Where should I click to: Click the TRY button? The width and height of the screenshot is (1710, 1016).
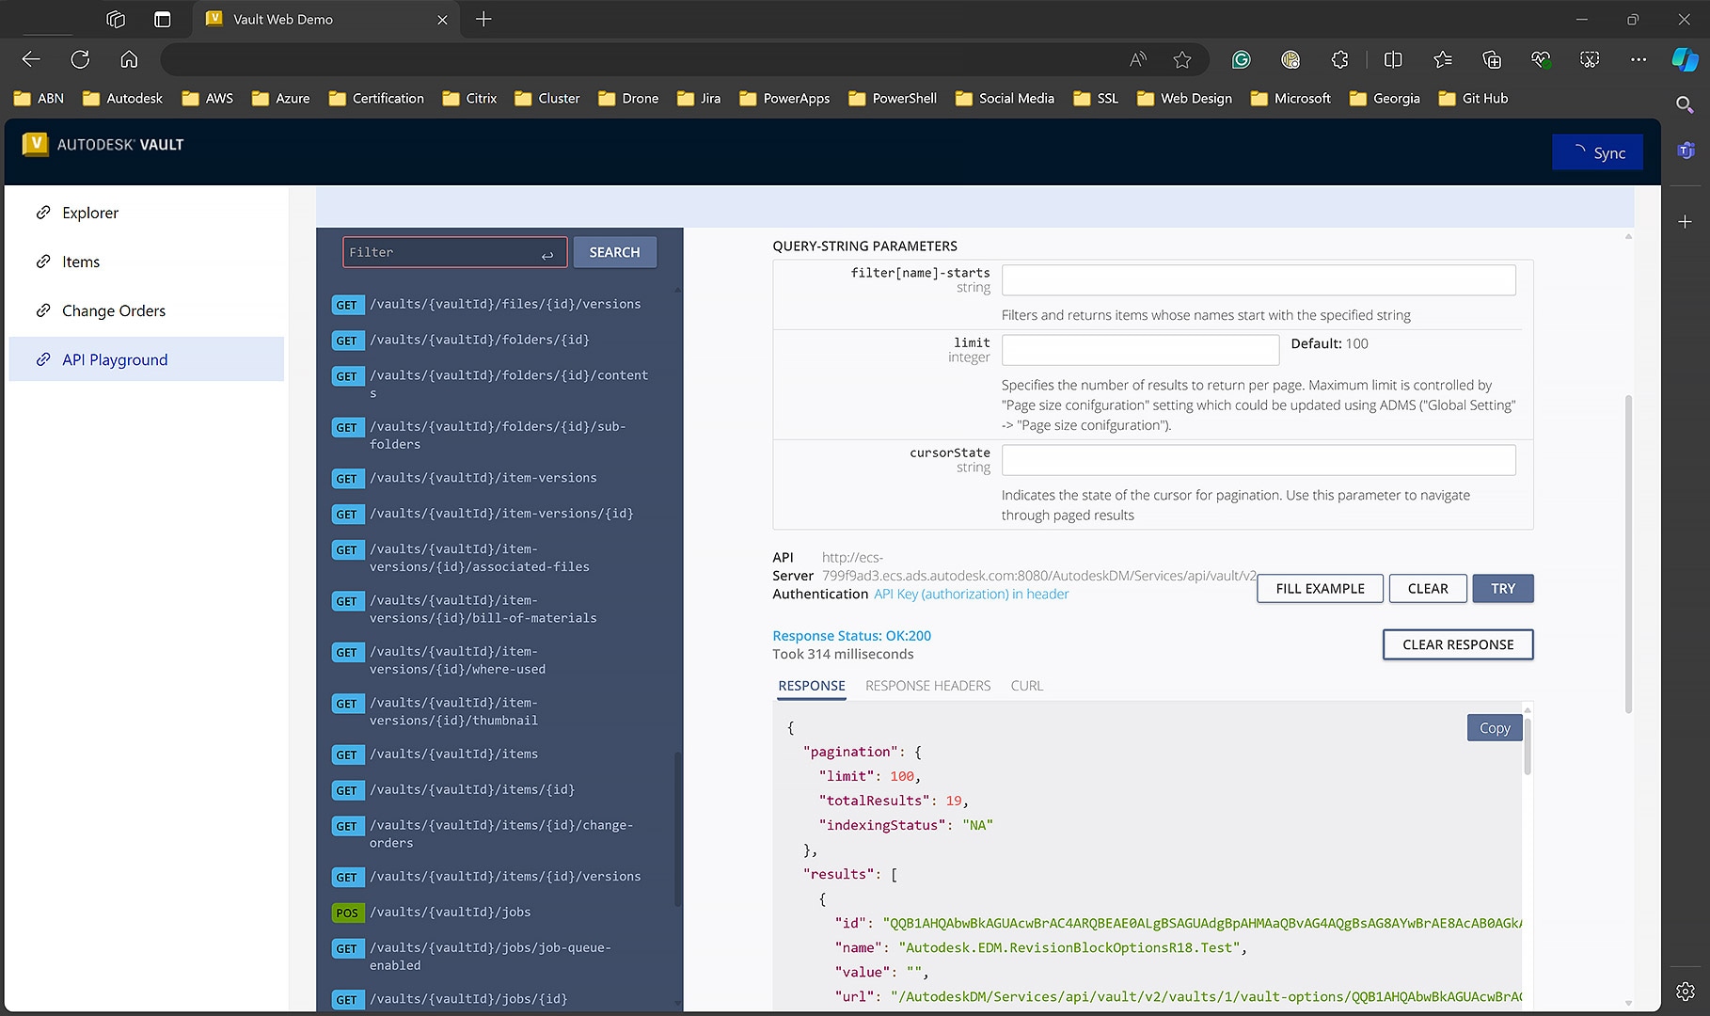point(1502,588)
